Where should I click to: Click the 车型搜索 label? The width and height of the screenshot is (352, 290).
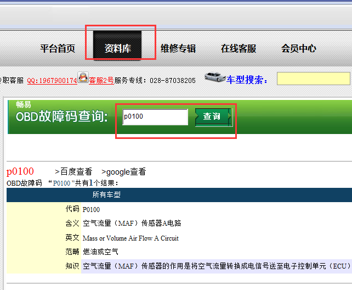click(247, 80)
